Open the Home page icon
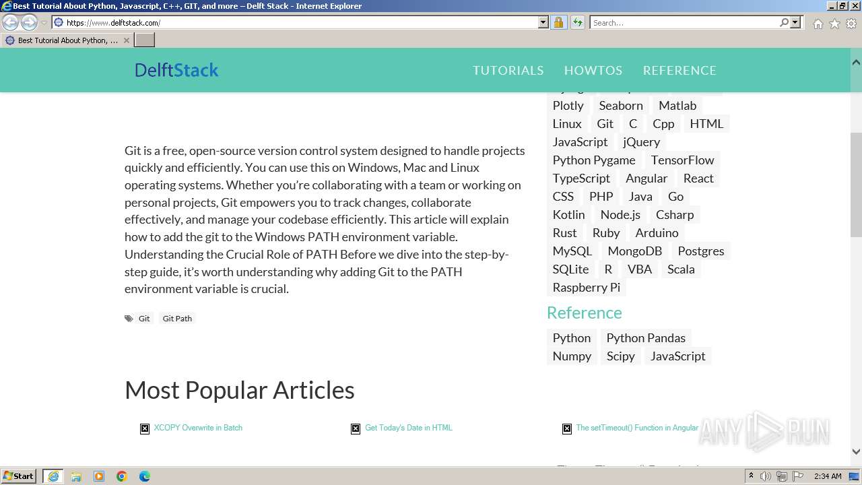Image resolution: width=862 pixels, height=485 pixels. pyautogui.click(x=818, y=24)
